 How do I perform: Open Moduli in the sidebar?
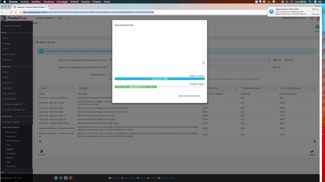pos(6,72)
